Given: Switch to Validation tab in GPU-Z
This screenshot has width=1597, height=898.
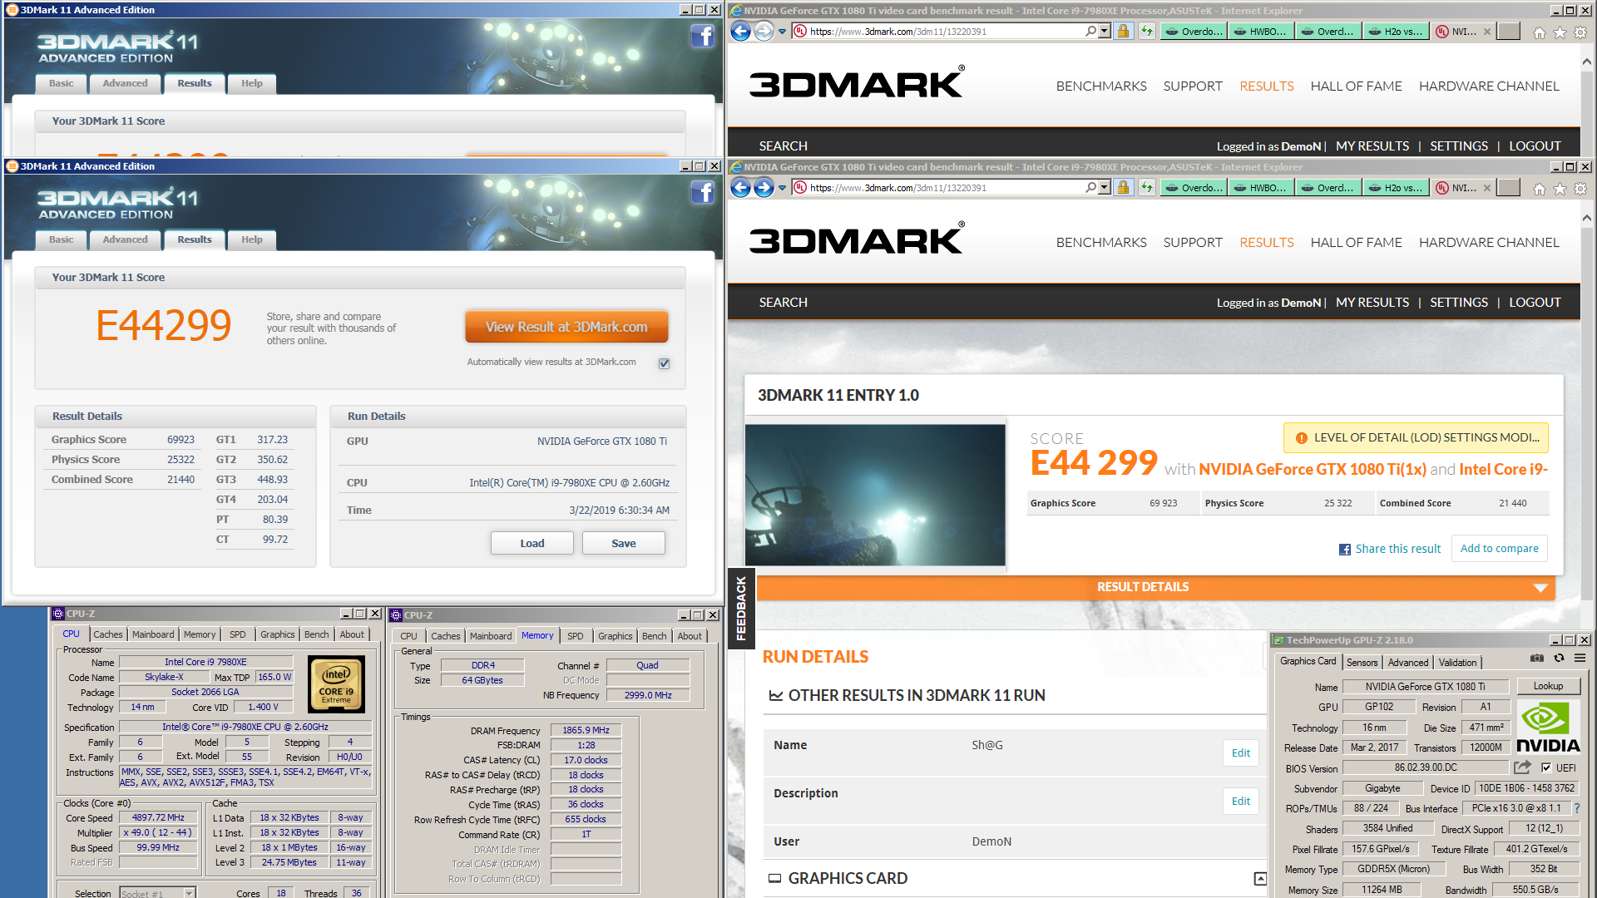Looking at the screenshot, I should [x=1457, y=663].
